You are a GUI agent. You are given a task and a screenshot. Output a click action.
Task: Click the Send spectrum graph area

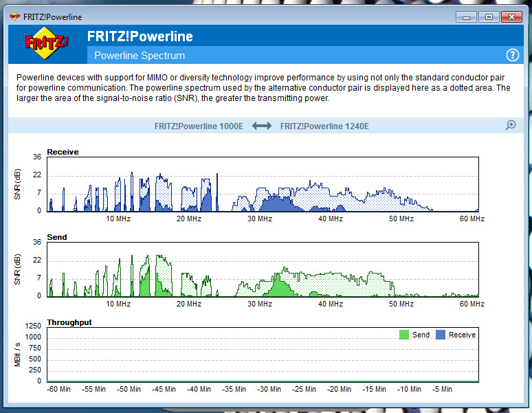[x=263, y=269]
